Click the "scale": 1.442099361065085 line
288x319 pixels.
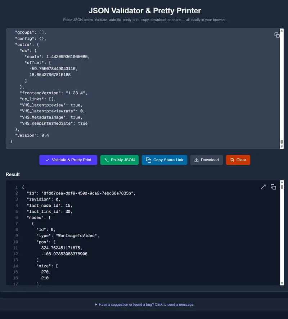[57, 57]
